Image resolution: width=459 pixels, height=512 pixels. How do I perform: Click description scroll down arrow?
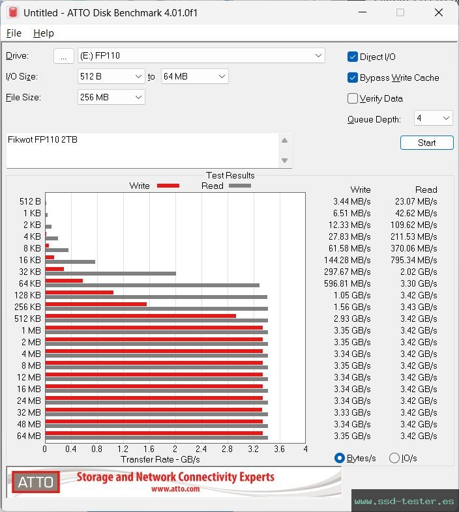pyautogui.click(x=284, y=160)
